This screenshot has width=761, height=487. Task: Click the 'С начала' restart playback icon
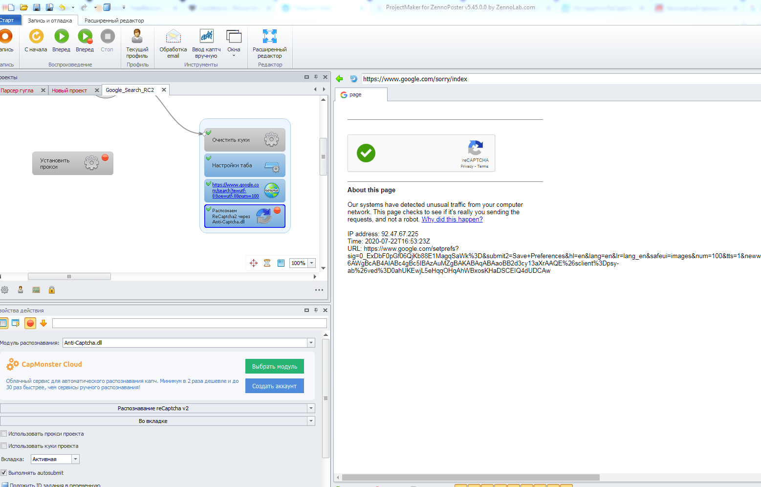tap(36, 36)
